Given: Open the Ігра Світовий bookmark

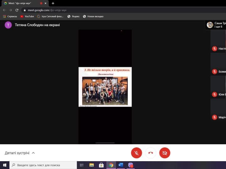Looking at the screenshot, I should (50, 16).
